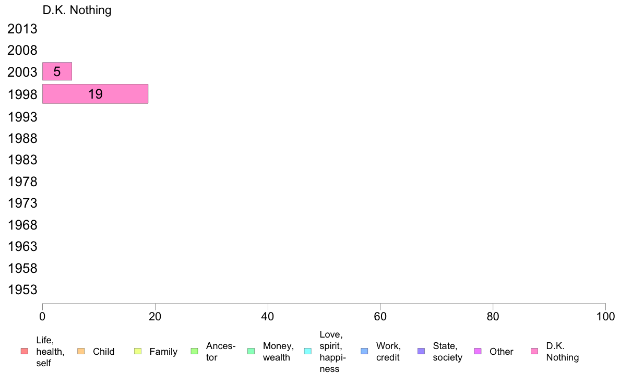Image resolution: width=620 pixels, height=384 pixels.
Task: Click the D.K. Nothing chart title
Action: 77,10
